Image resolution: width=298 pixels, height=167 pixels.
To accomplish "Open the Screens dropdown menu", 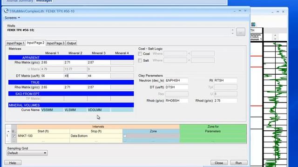I will click(x=12, y=18).
